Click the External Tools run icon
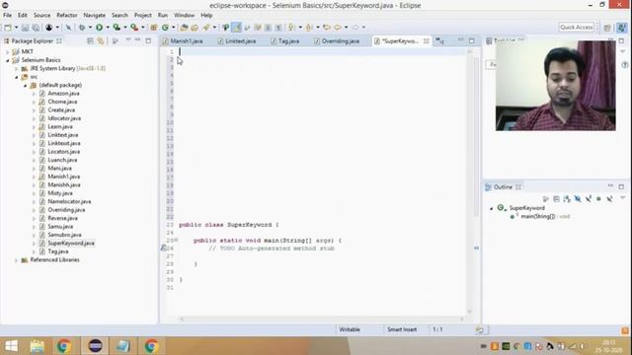Image resolution: width=632 pixels, height=355 pixels. click(x=134, y=28)
